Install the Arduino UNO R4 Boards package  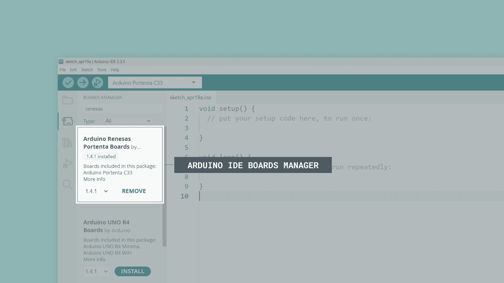(x=133, y=271)
